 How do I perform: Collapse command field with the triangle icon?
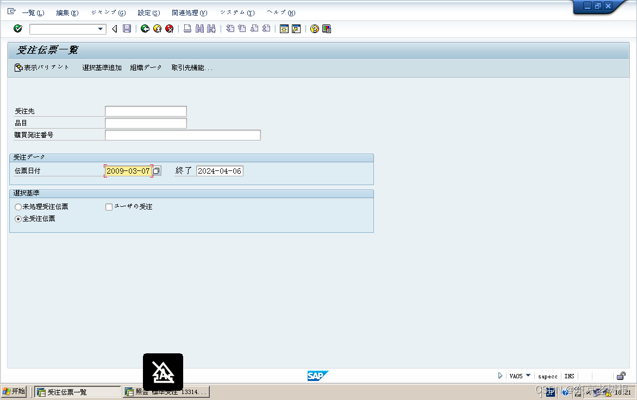tap(115, 29)
